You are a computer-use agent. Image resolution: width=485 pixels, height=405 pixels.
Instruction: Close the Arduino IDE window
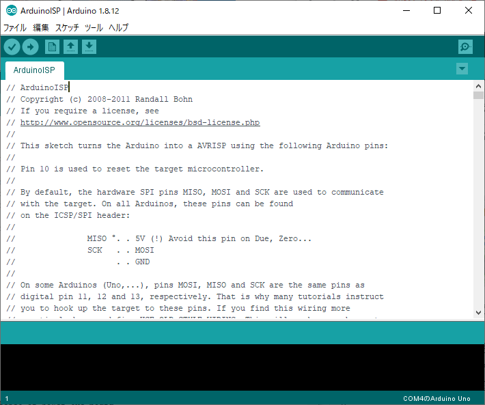[x=469, y=10]
